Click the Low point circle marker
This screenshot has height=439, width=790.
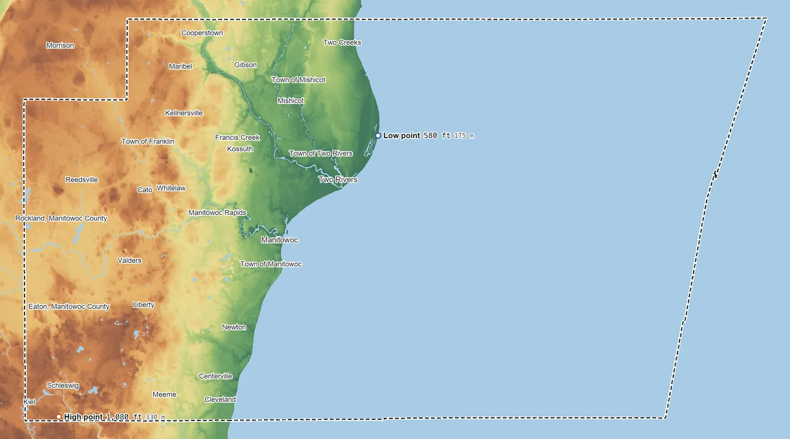coord(378,136)
